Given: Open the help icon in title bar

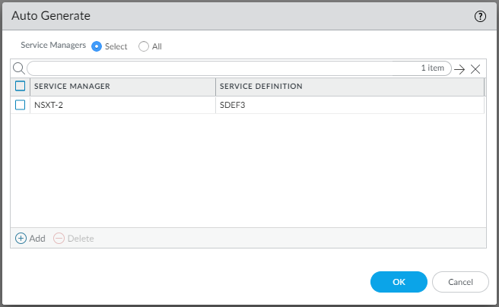Looking at the screenshot, I should (x=480, y=16).
